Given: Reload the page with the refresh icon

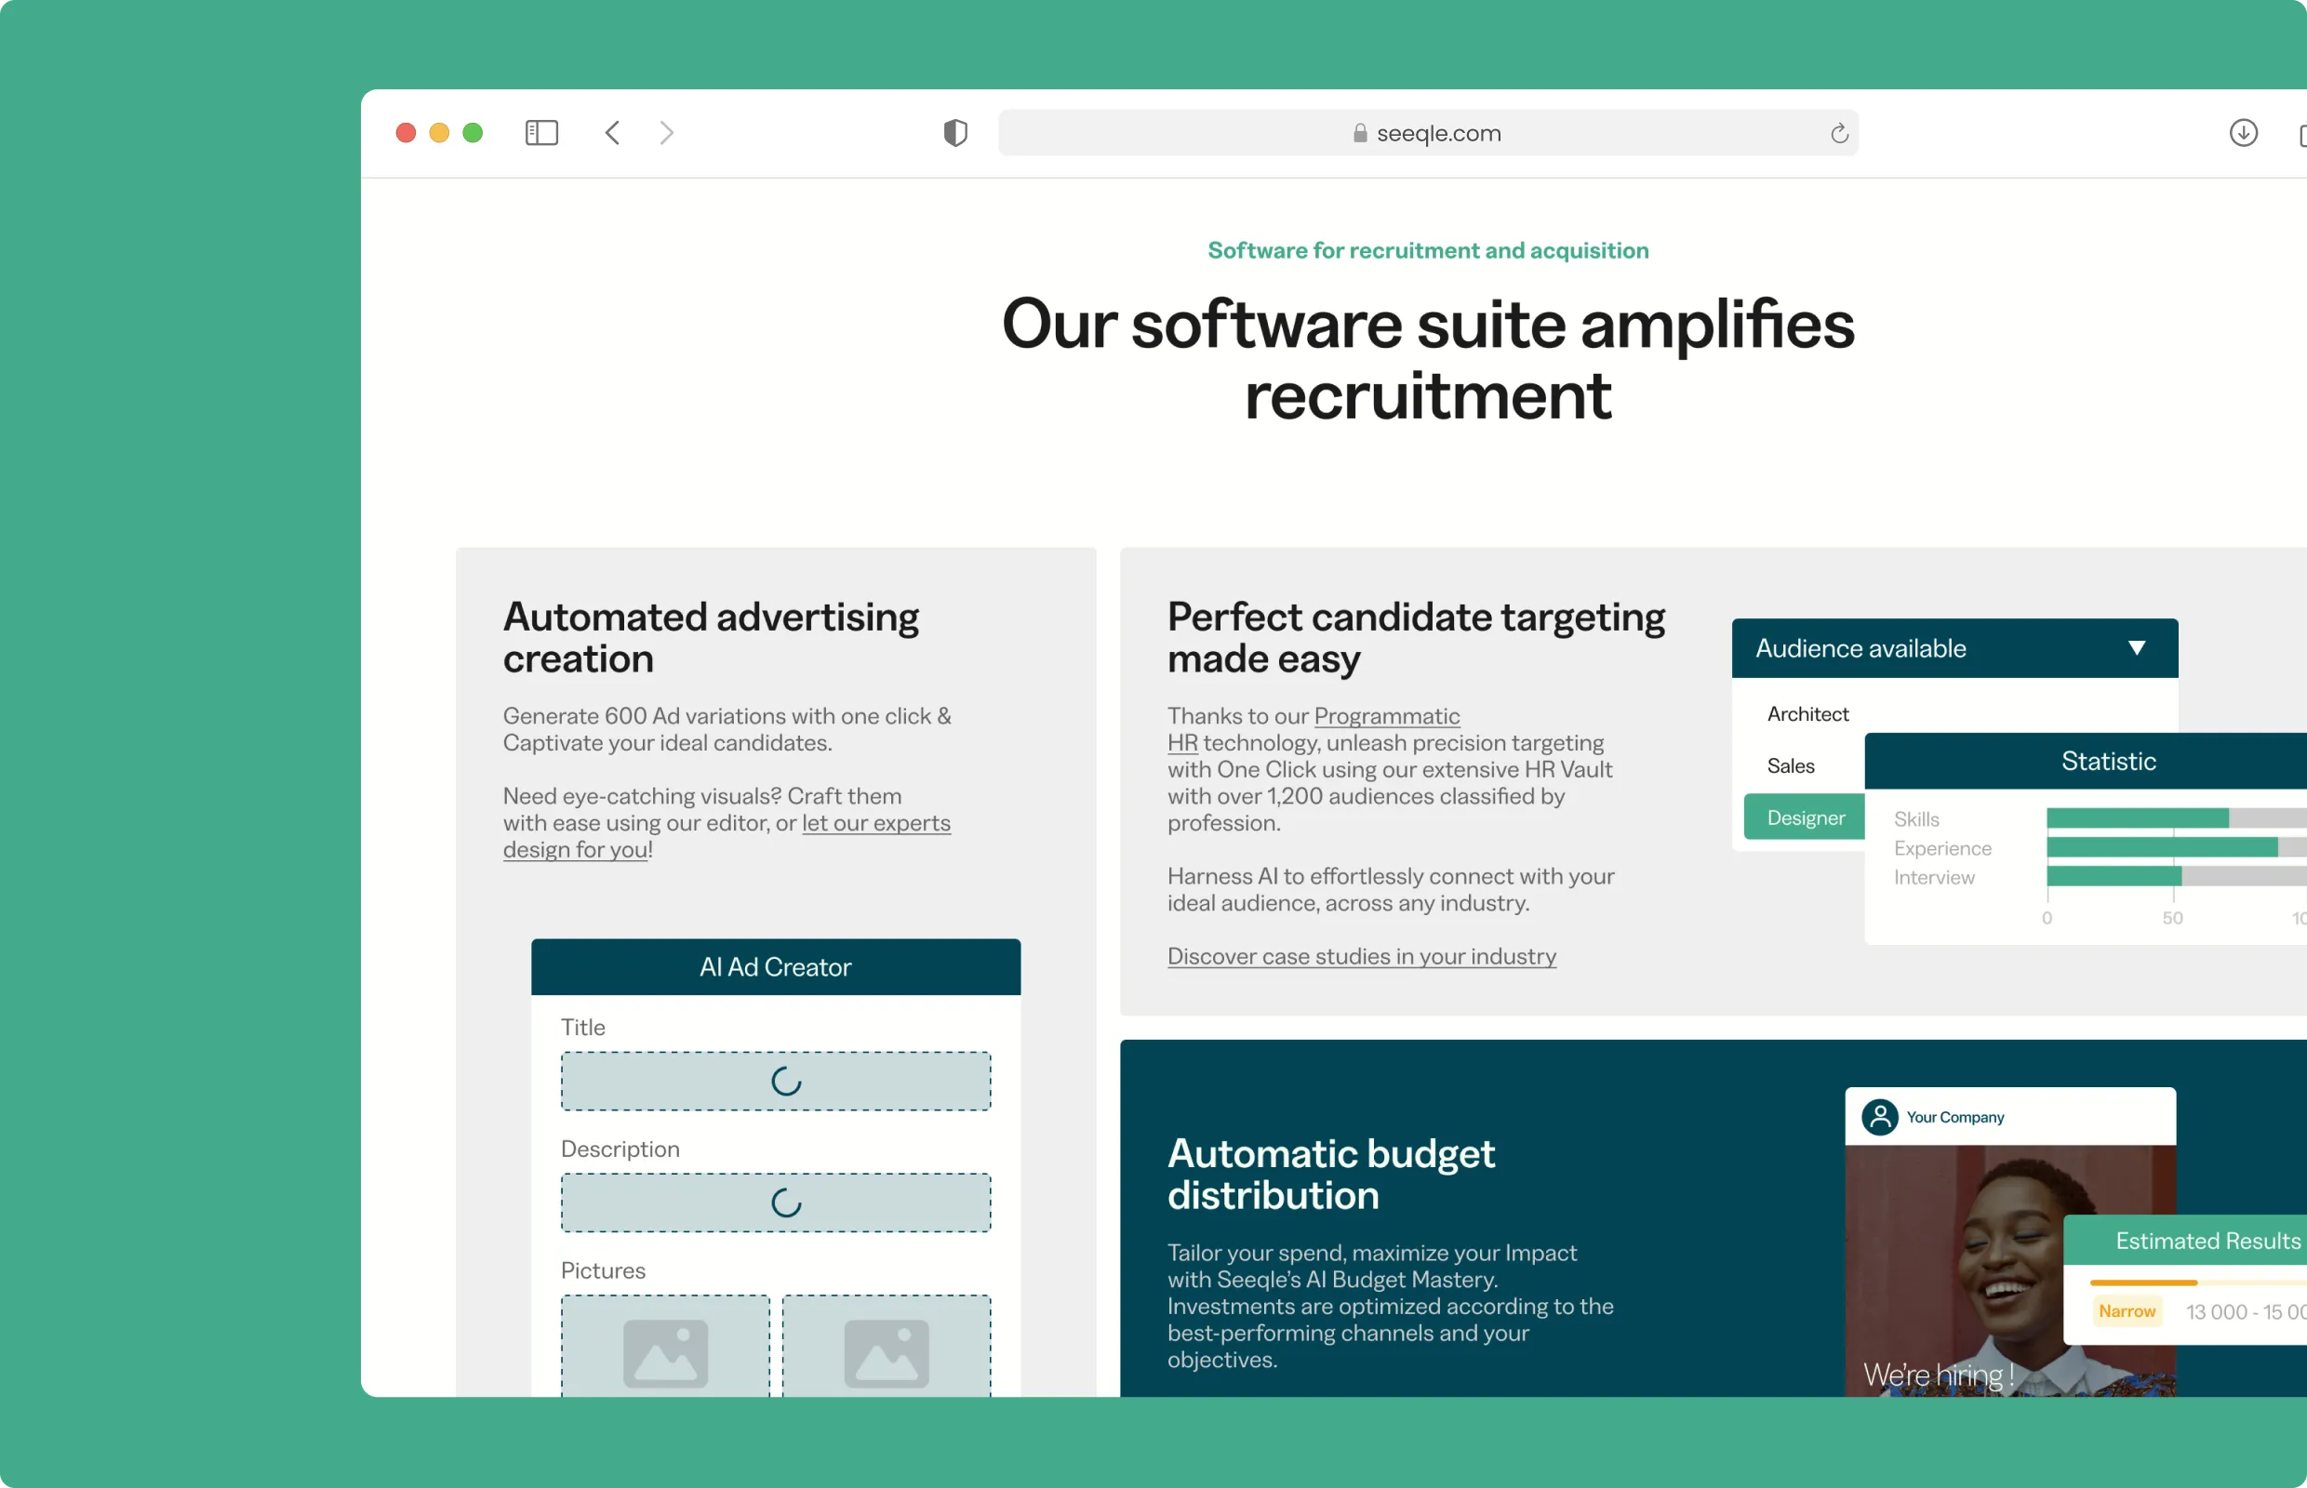Looking at the screenshot, I should coord(1838,133).
